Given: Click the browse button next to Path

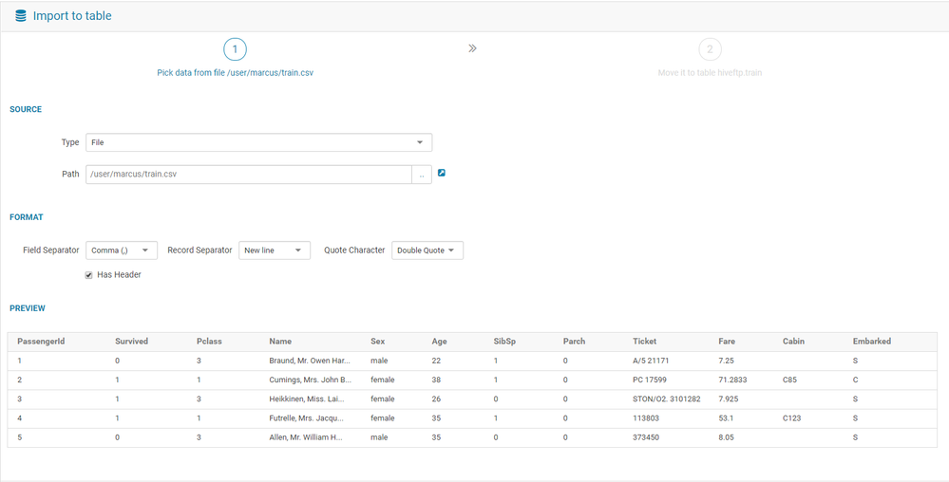Looking at the screenshot, I should click(x=422, y=175).
